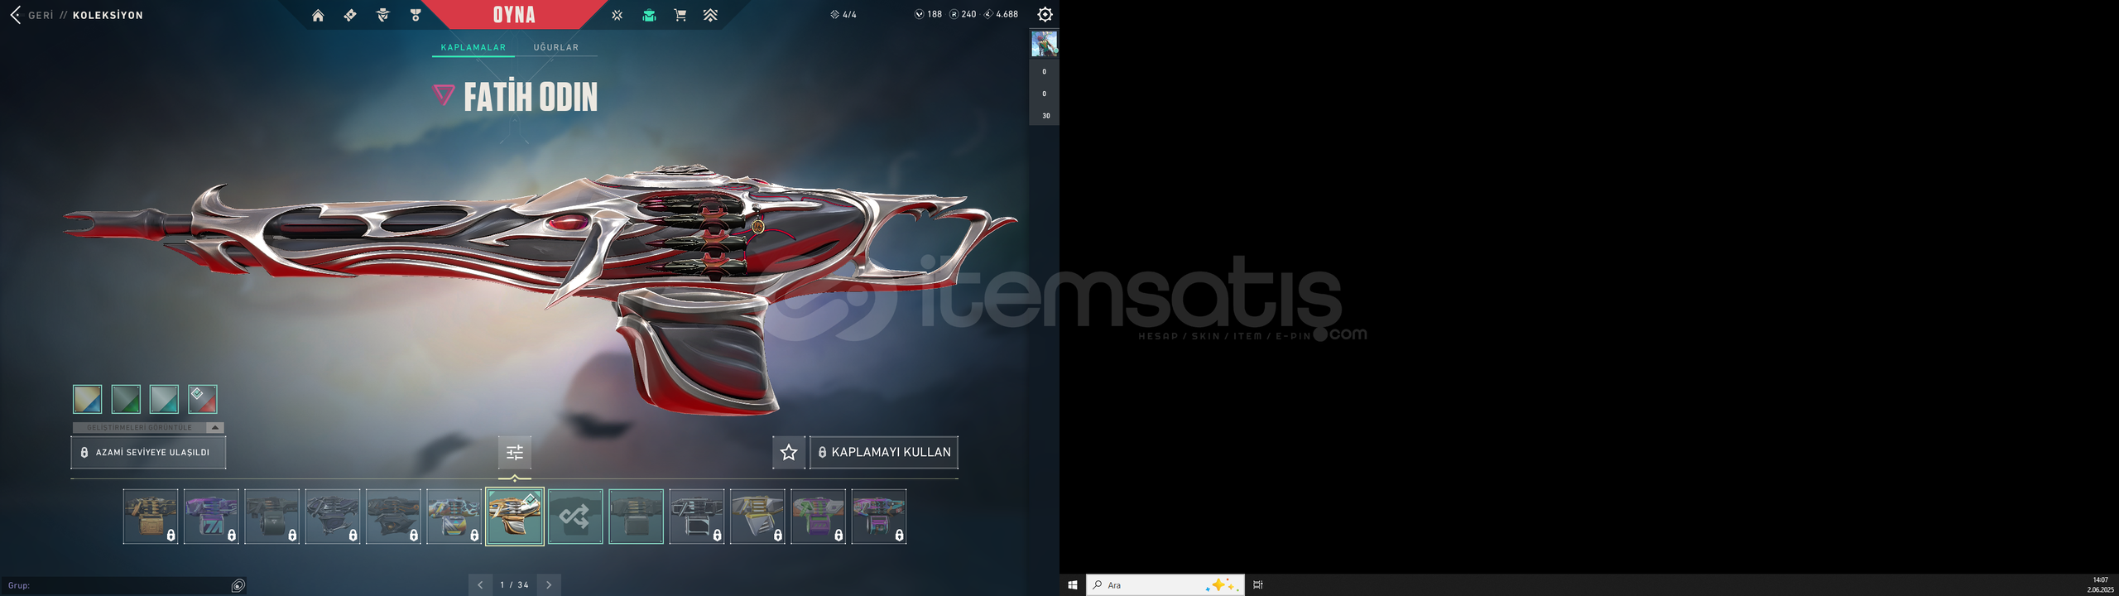The height and width of the screenshot is (596, 2119).
Task: Open the premier chevrons icon
Action: tap(711, 15)
